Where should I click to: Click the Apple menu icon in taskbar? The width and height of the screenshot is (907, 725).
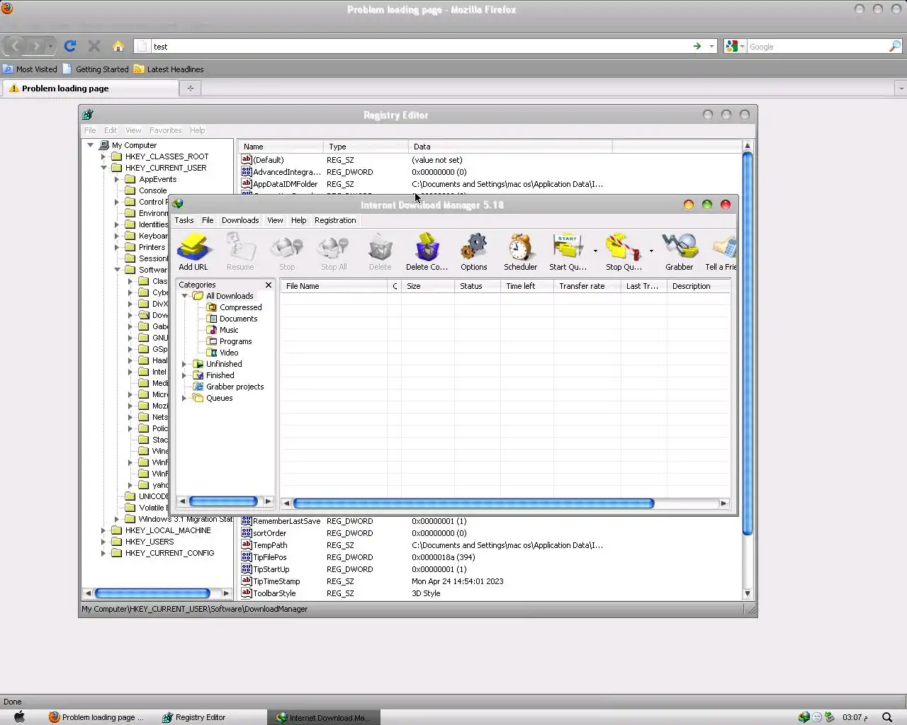click(x=20, y=717)
